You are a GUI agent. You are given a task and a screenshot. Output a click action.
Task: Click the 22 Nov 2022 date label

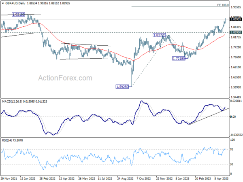(164, 178)
